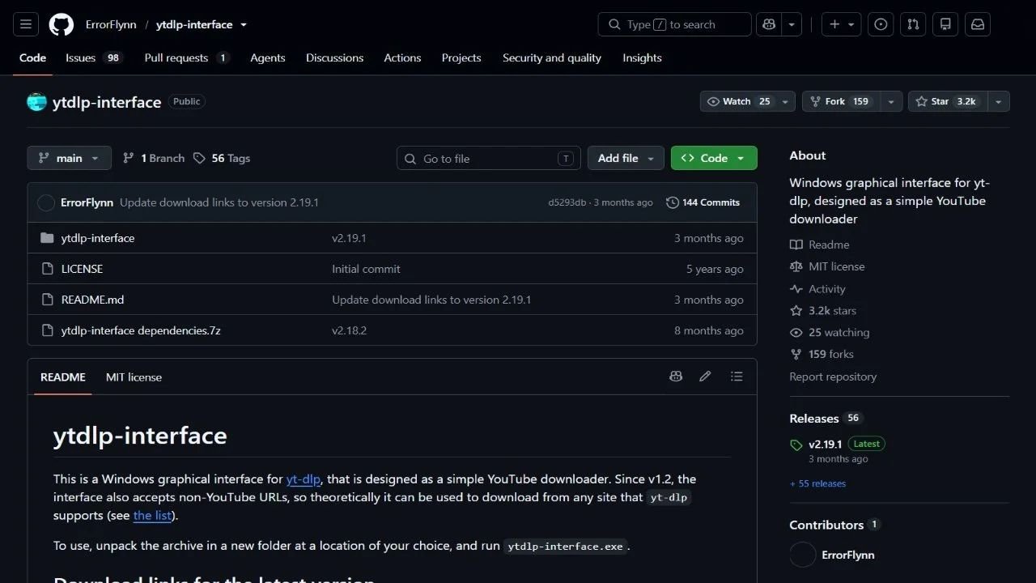Open 'the list' link in README
The height and width of the screenshot is (583, 1036).
(x=153, y=515)
